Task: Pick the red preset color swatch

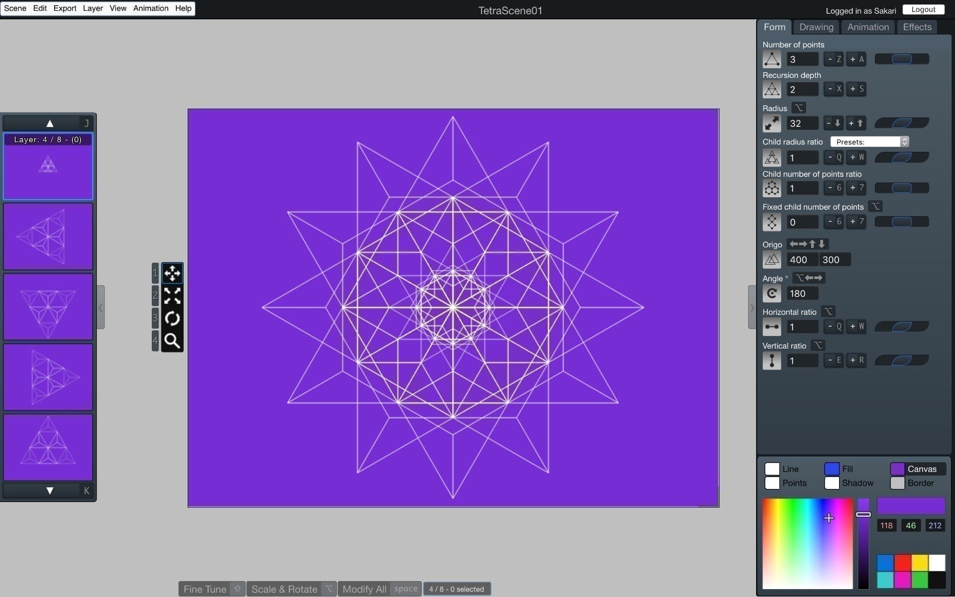Action: pos(902,563)
